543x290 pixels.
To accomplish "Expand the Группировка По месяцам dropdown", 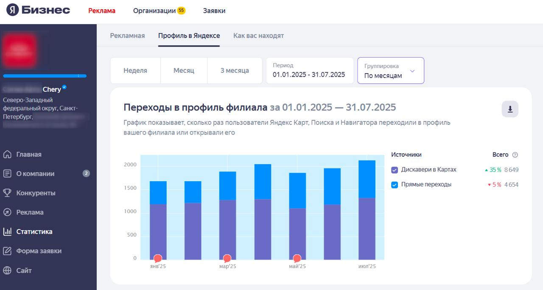I will [x=391, y=71].
